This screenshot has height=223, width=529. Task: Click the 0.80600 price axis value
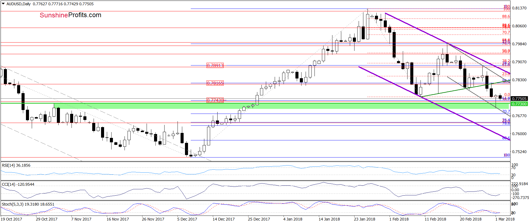[519, 26]
